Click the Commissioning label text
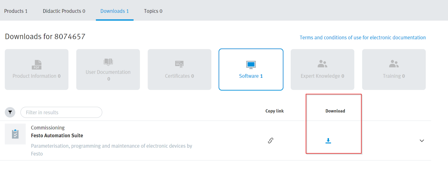 pyautogui.click(x=48, y=128)
